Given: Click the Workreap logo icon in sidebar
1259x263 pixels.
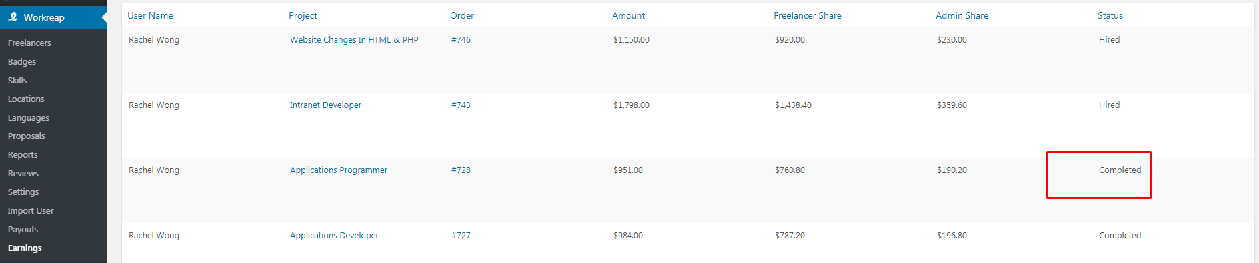Looking at the screenshot, I should point(13,17).
